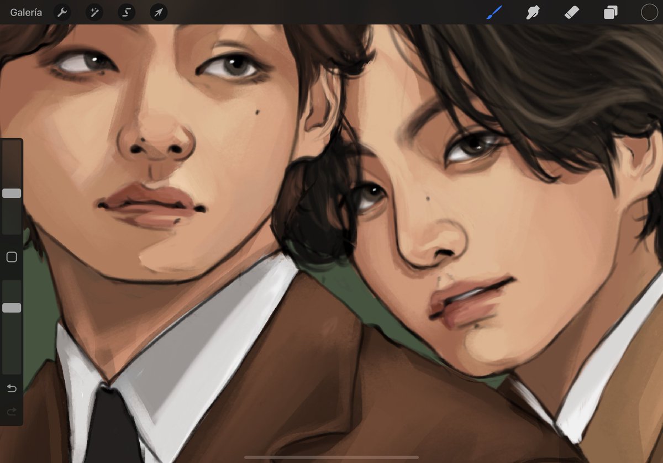This screenshot has height=463, width=663.
Task: Redo the last undone stroke
Action: pyautogui.click(x=12, y=412)
